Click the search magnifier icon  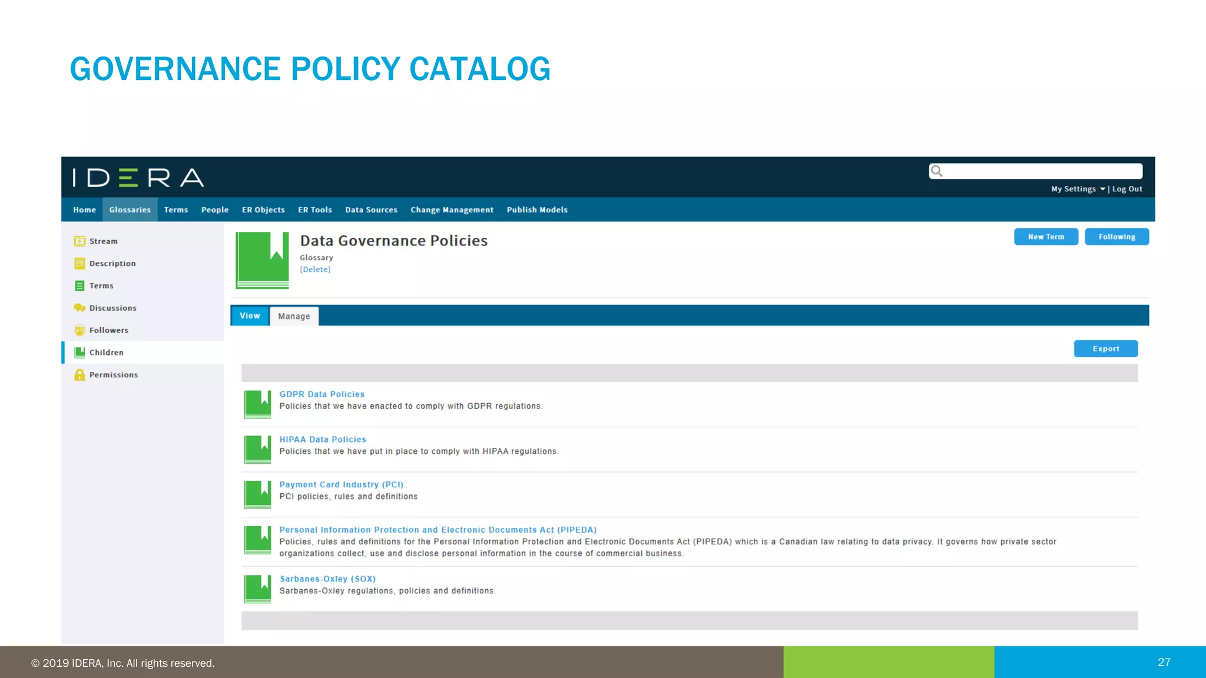point(937,171)
